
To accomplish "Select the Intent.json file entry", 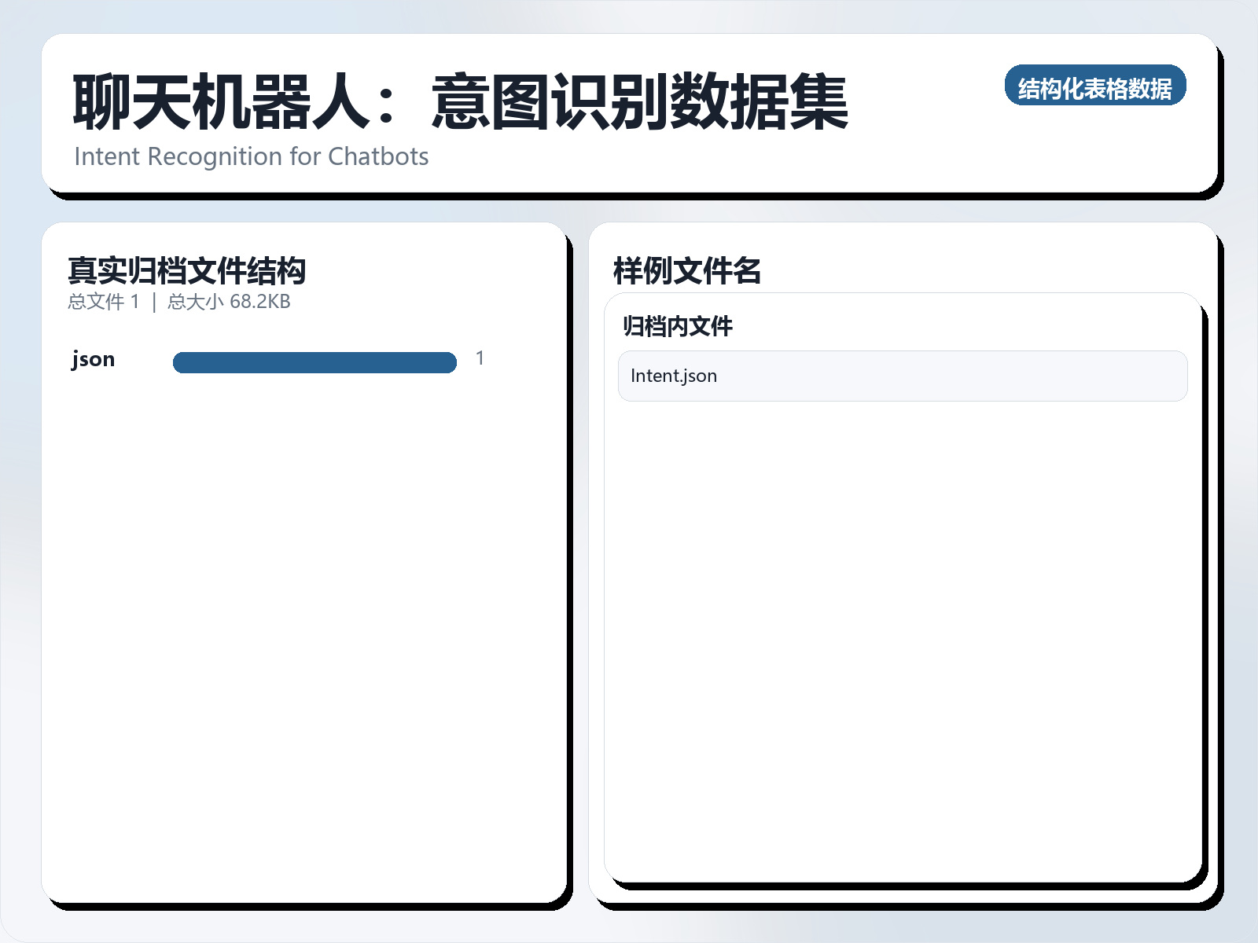I will tap(901, 376).
